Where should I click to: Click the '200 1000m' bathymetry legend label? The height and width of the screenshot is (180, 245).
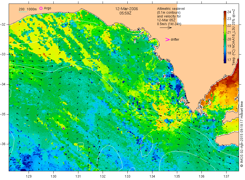[28, 9]
